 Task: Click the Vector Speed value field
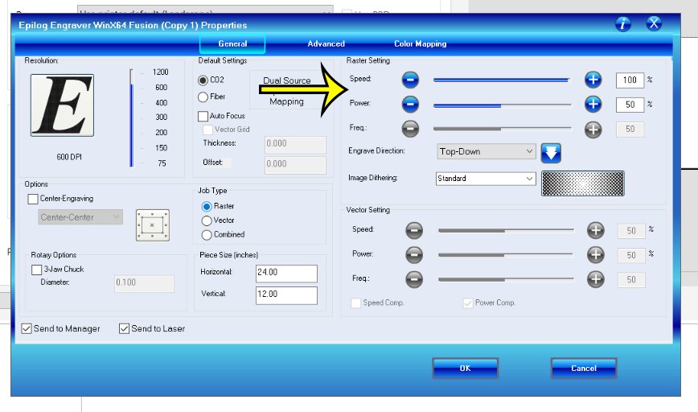click(631, 231)
